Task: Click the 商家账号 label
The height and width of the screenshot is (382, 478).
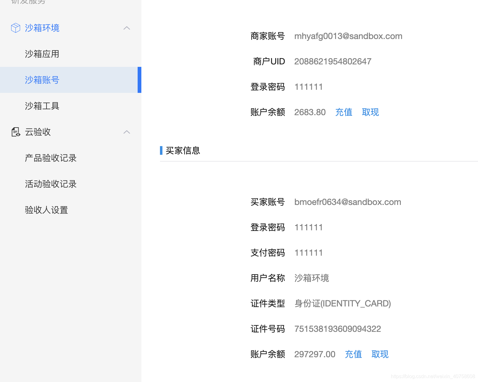Action: (x=268, y=36)
